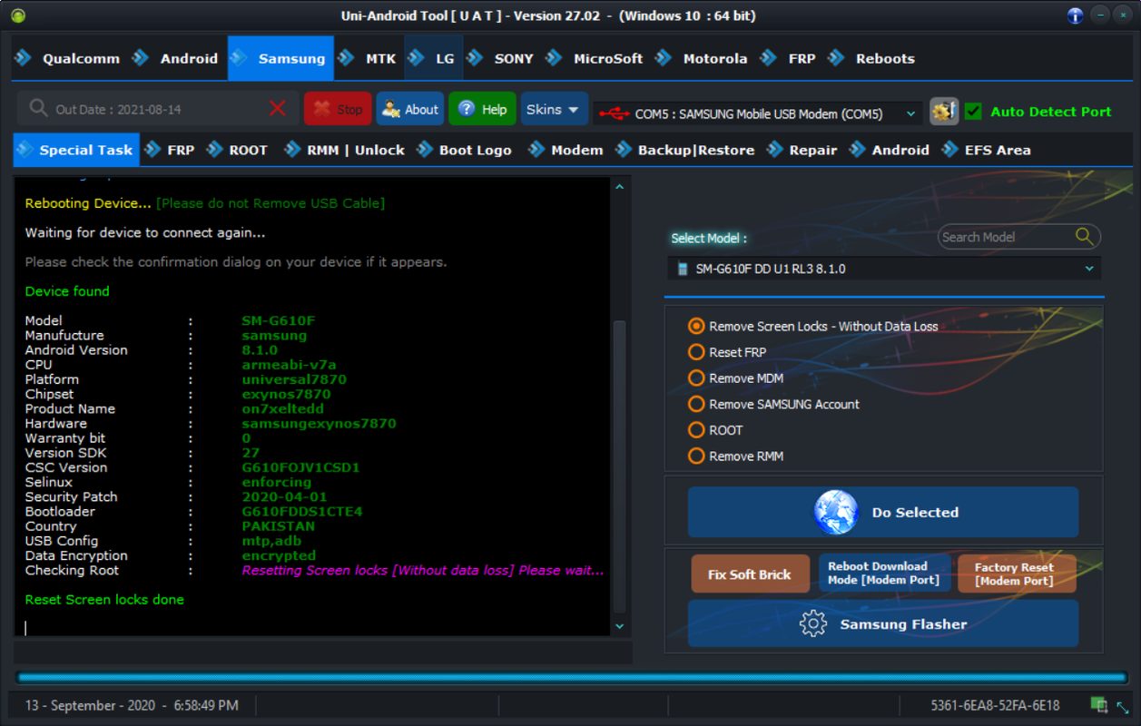The width and height of the screenshot is (1141, 726).
Task: Click the log panel scroll down arrow
Action: (x=620, y=626)
